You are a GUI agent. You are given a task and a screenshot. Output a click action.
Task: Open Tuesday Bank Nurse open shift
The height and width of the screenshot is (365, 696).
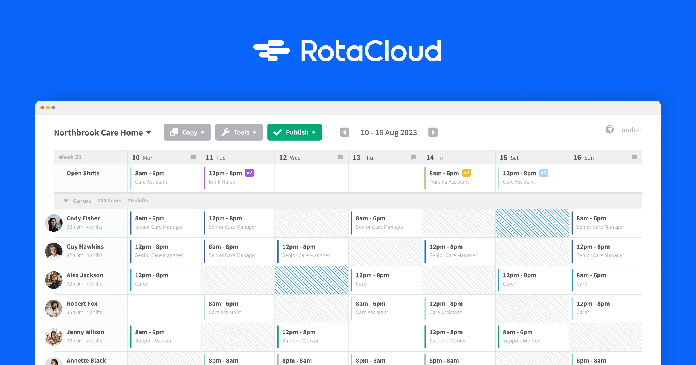pyautogui.click(x=238, y=178)
